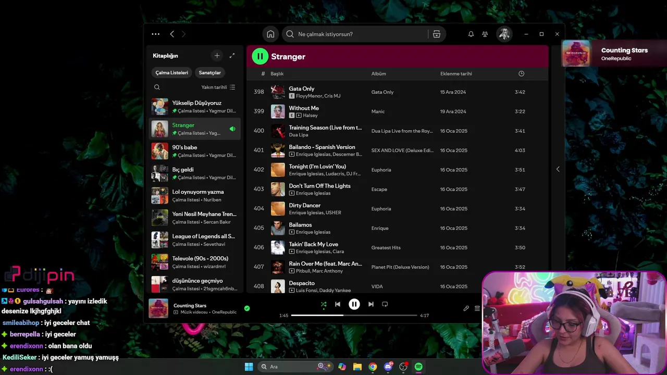Open File Explorer from the taskbar
Viewport: 667px width, 375px height.
(357, 367)
